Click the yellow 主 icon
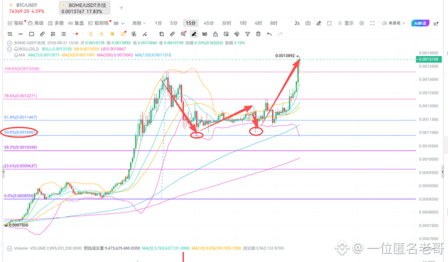 pos(91,34)
